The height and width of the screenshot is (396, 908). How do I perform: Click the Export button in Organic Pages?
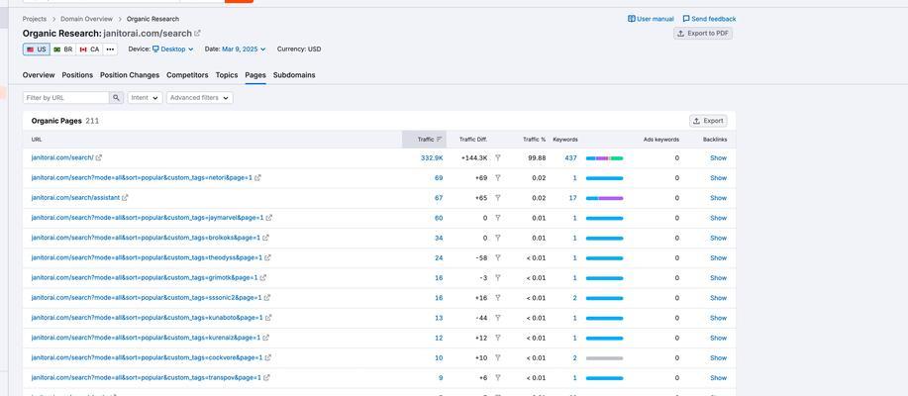coord(708,121)
